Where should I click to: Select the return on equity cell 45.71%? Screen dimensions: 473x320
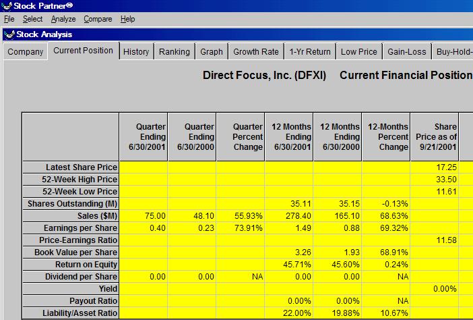coord(289,265)
